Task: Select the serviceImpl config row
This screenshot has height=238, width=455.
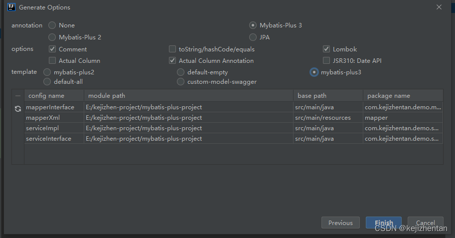Action: (x=234, y=128)
